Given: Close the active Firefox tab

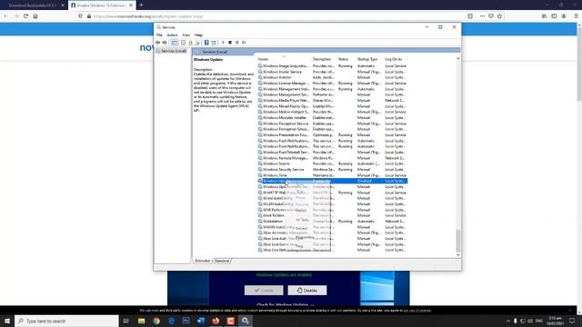Looking at the screenshot, I should (131, 5).
